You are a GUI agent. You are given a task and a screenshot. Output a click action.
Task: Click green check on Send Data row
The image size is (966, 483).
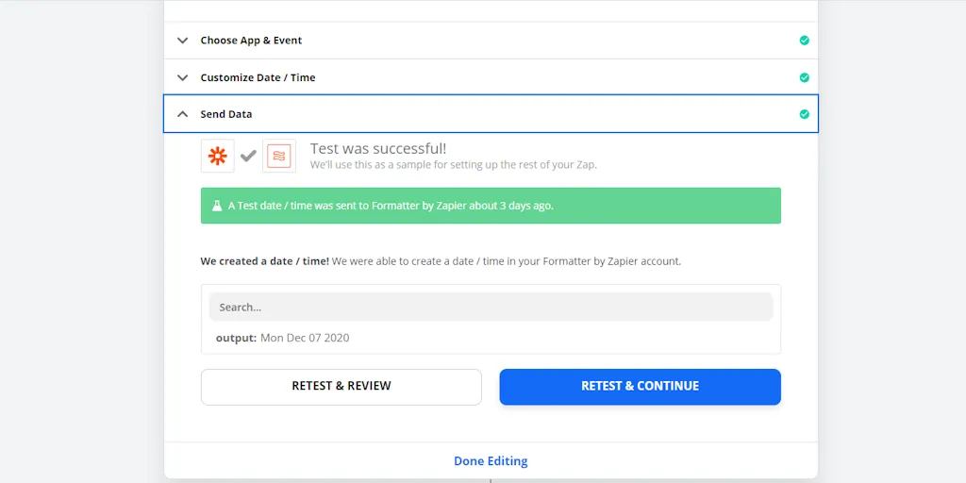click(x=804, y=114)
